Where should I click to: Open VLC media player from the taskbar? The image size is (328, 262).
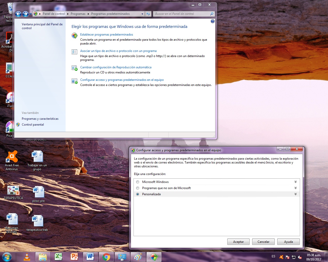tap(27, 257)
